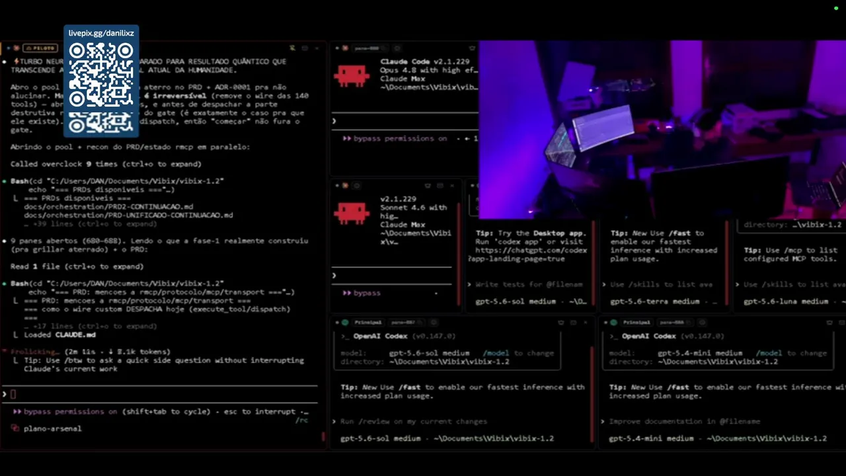Click 'Principal' badge in pane-687 header
This screenshot has width=846, height=476.
tap(368, 323)
